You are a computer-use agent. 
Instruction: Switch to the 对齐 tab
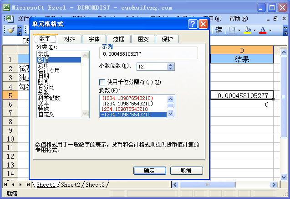[x=69, y=39]
